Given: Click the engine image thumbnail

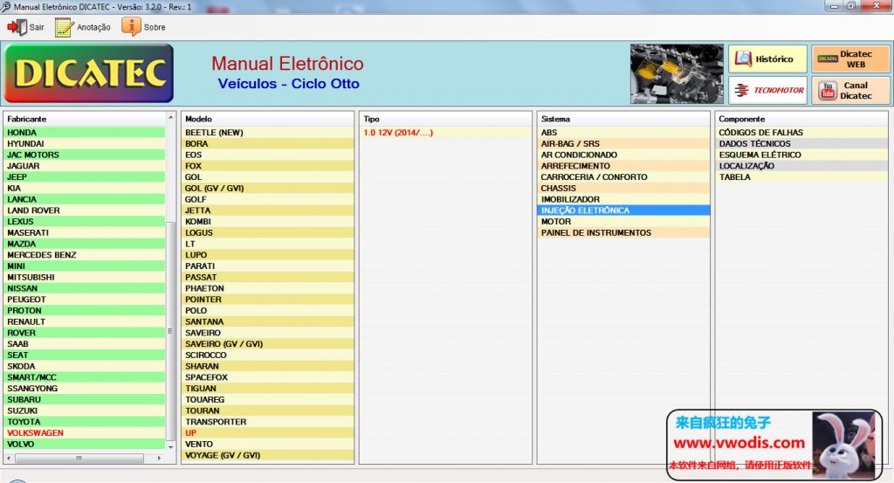Looking at the screenshot, I should (x=677, y=73).
